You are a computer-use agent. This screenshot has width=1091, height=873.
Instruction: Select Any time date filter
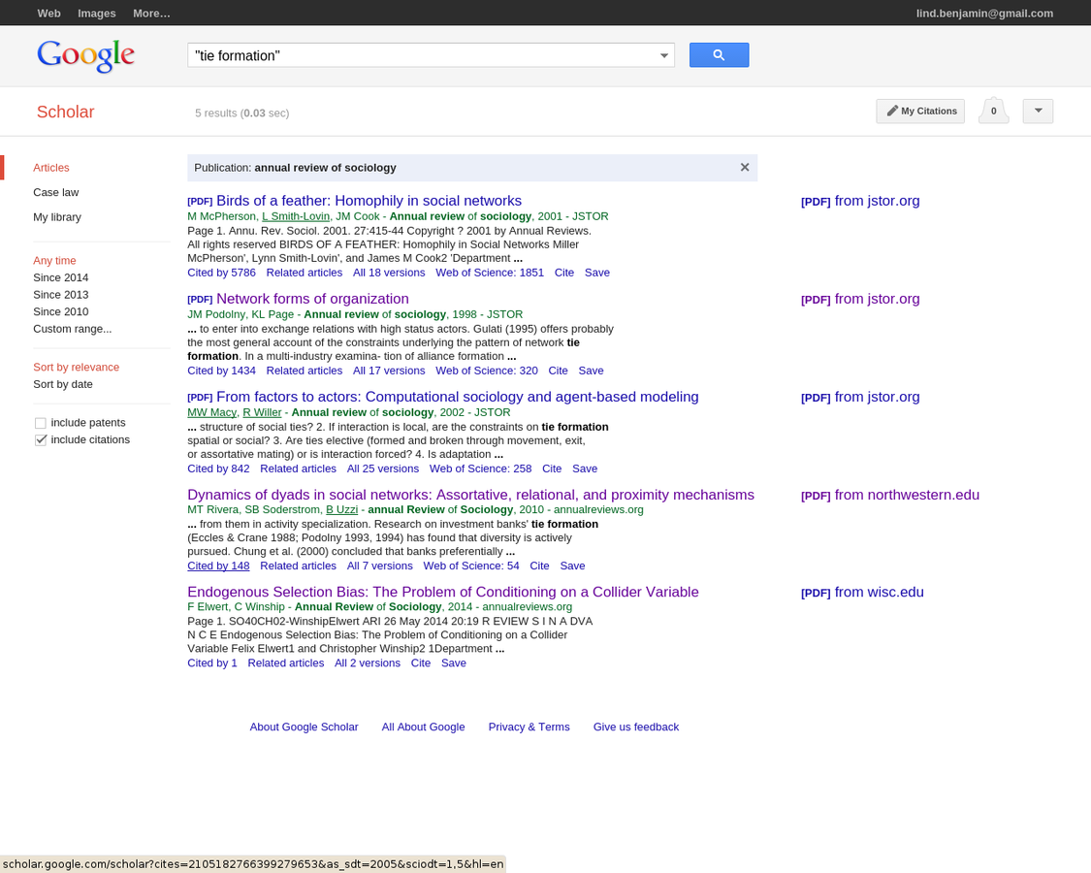click(54, 260)
